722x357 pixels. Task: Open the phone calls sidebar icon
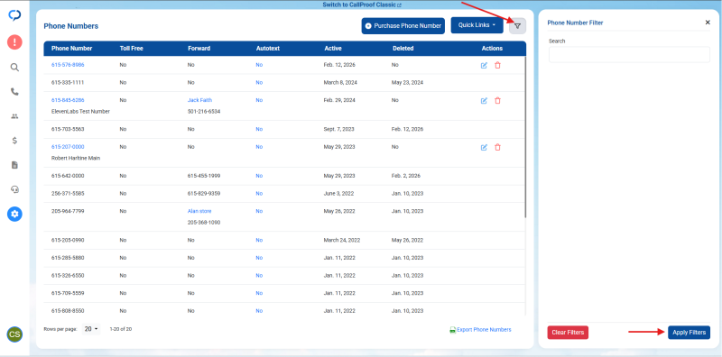pyautogui.click(x=14, y=92)
